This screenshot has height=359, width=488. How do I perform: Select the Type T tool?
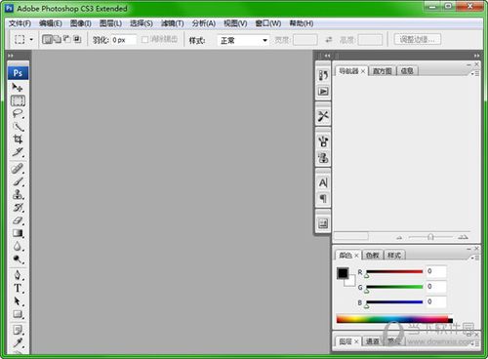[18, 288]
